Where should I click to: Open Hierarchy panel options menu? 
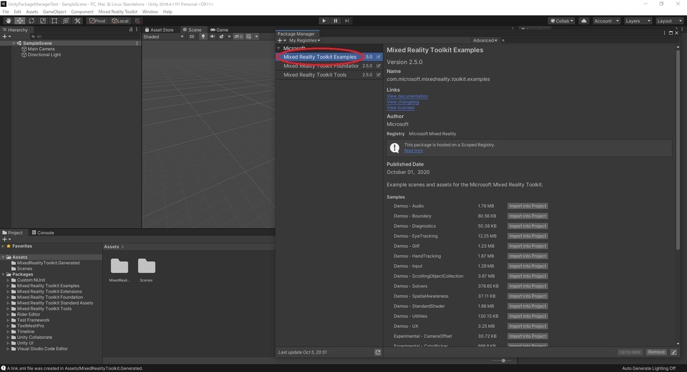click(x=137, y=30)
